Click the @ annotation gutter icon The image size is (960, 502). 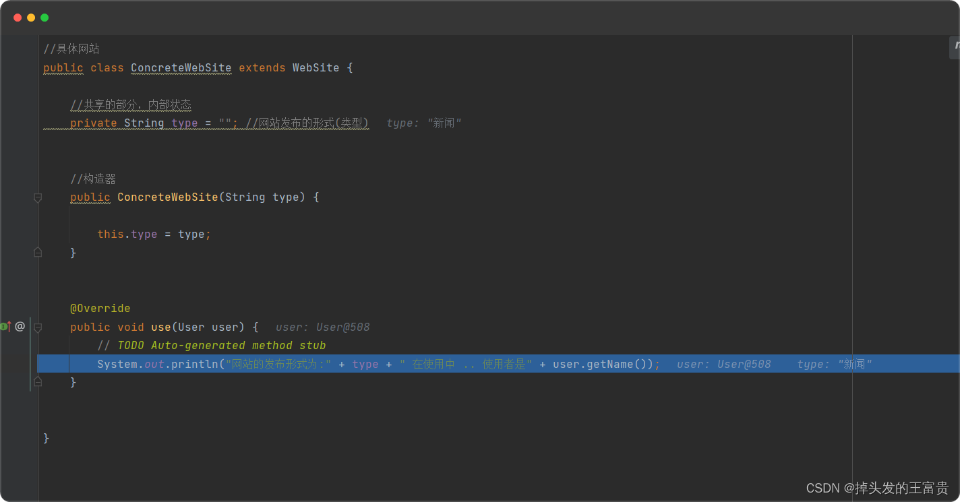[x=20, y=327]
